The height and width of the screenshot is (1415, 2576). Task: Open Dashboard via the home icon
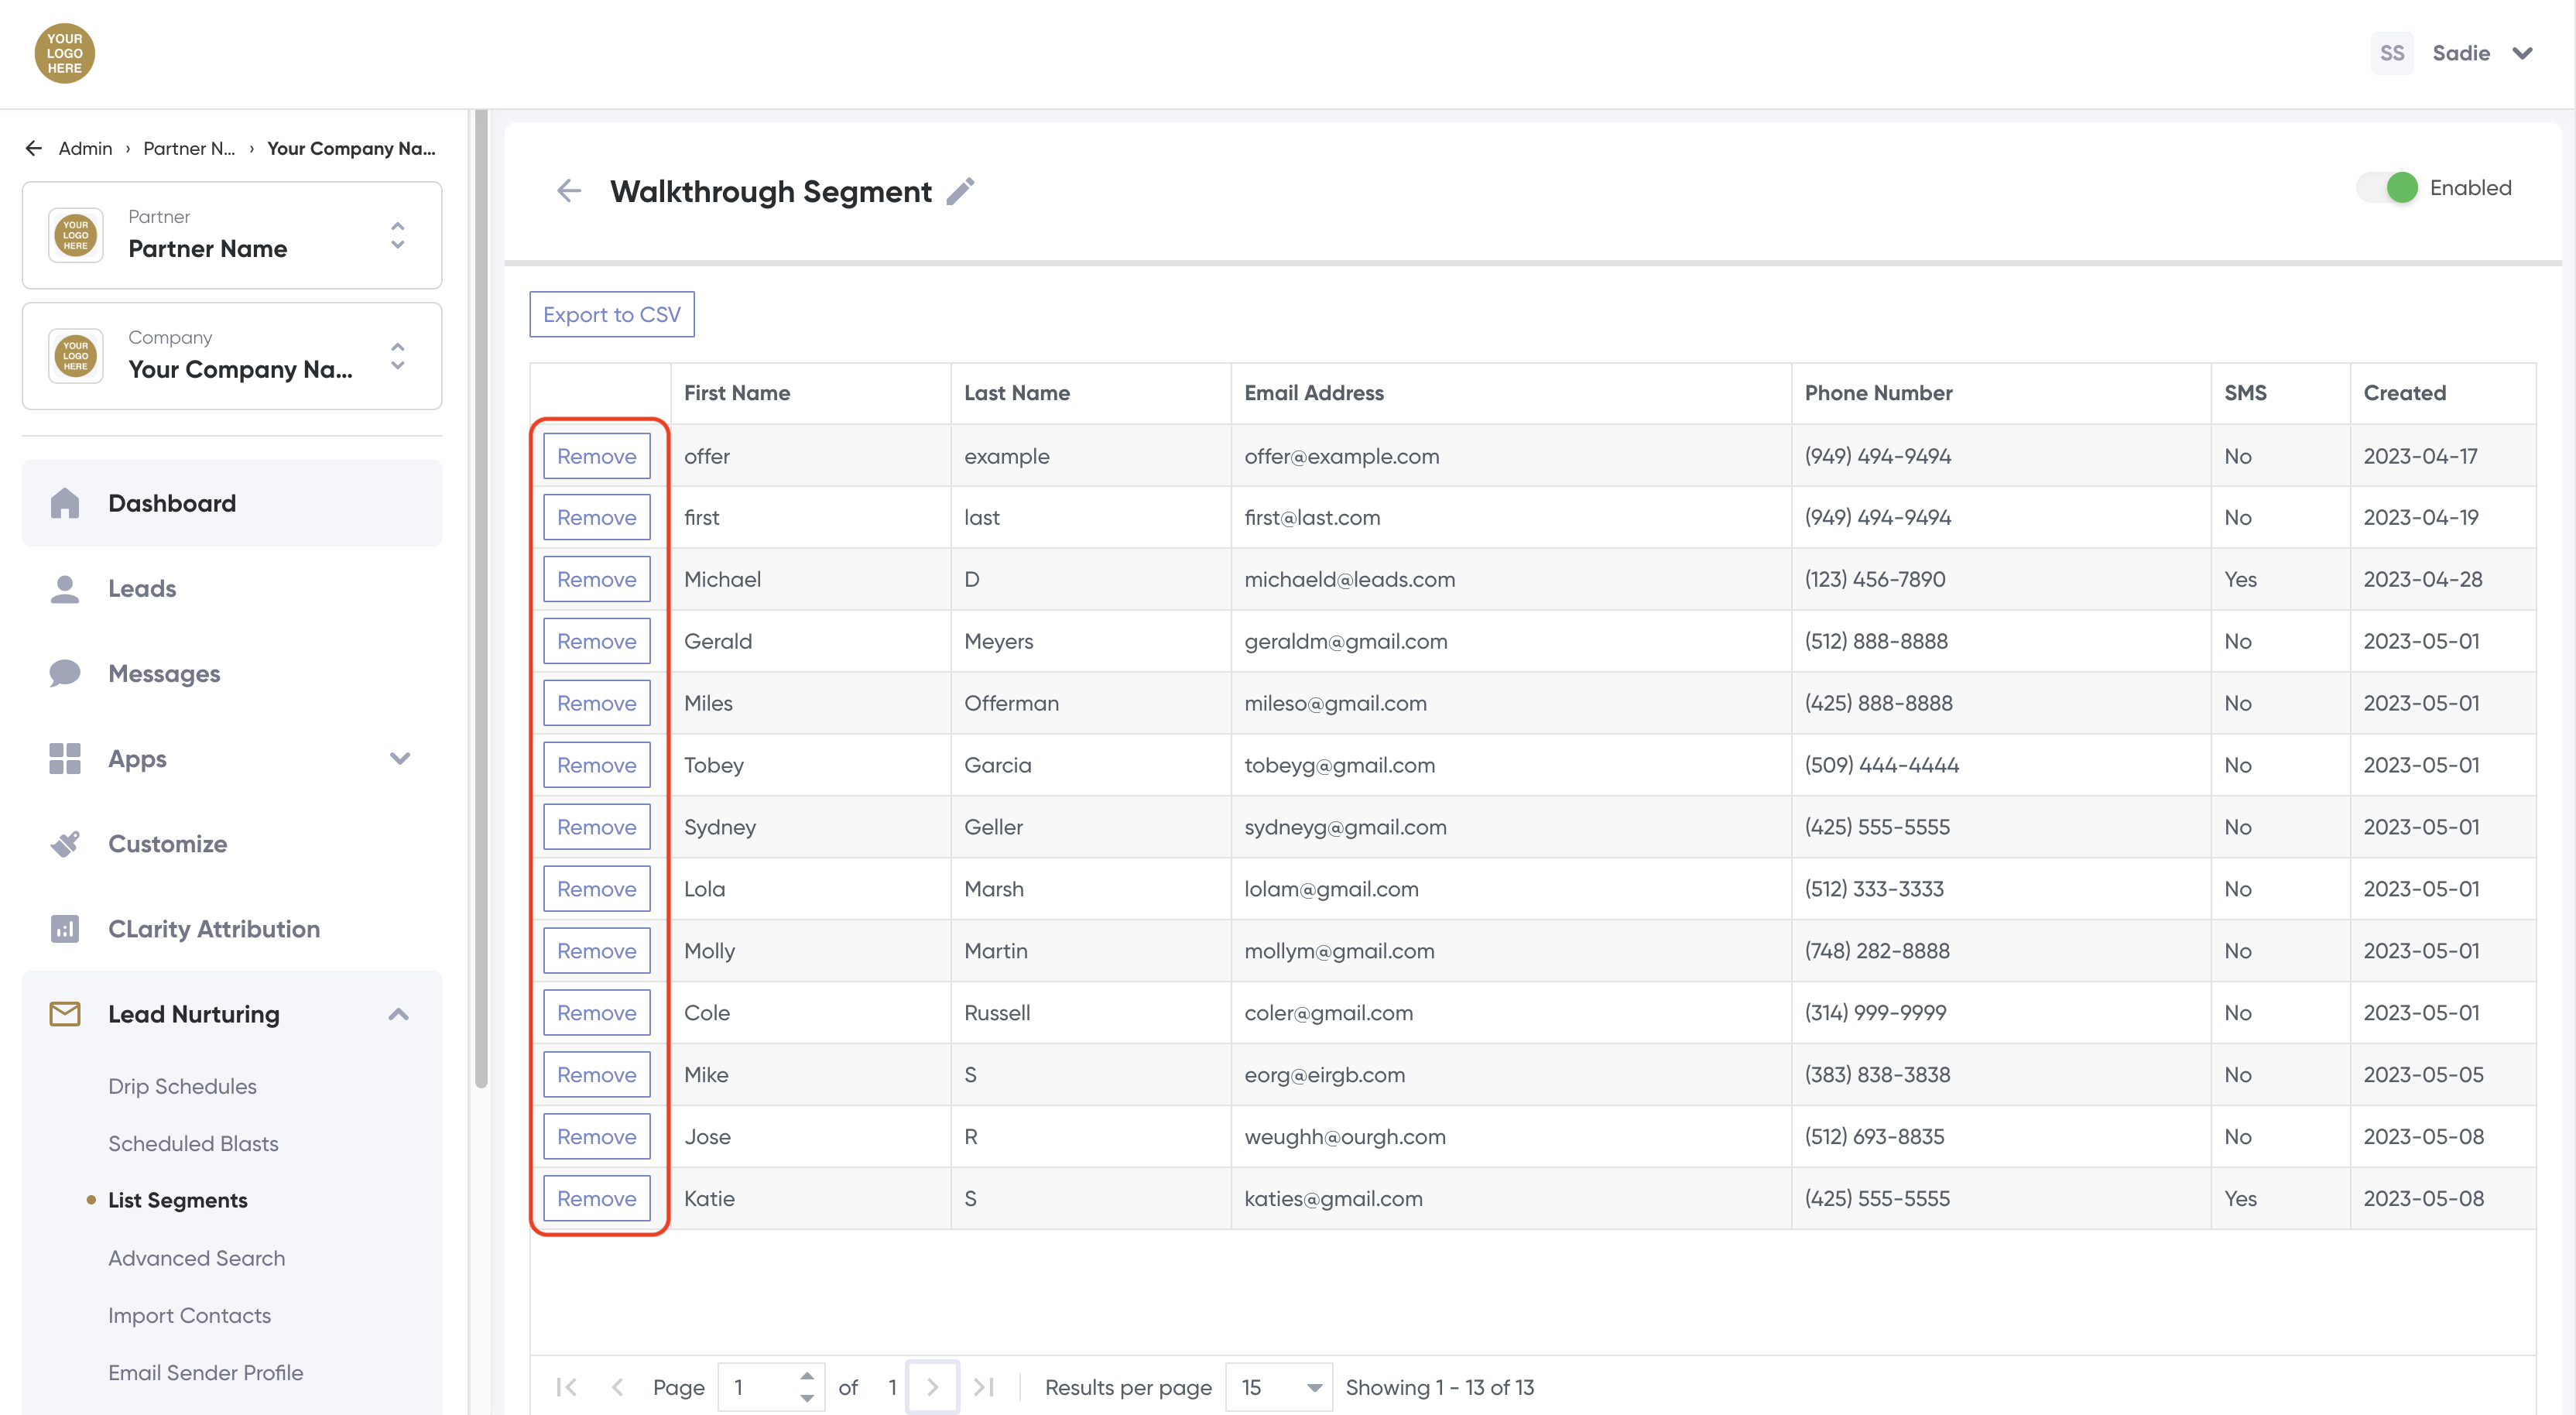(65, 503)
